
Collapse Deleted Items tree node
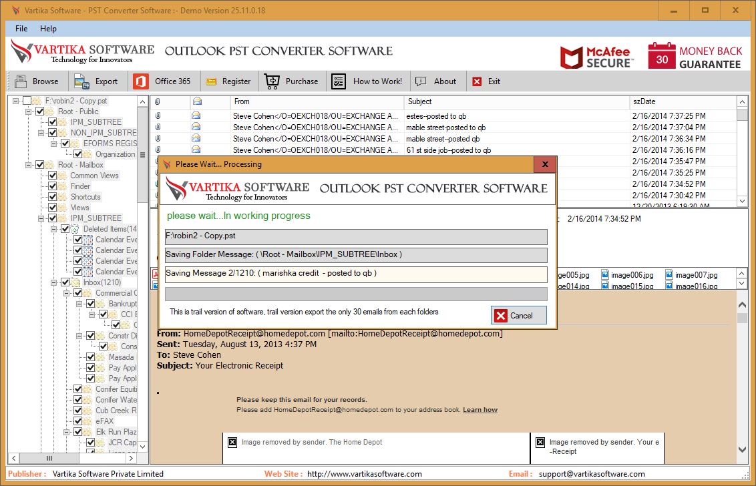pos(53,229)
